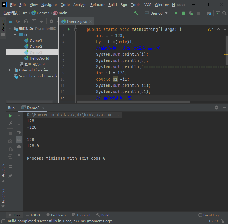Click the run gutter arrow beside main

pos(69,29)
